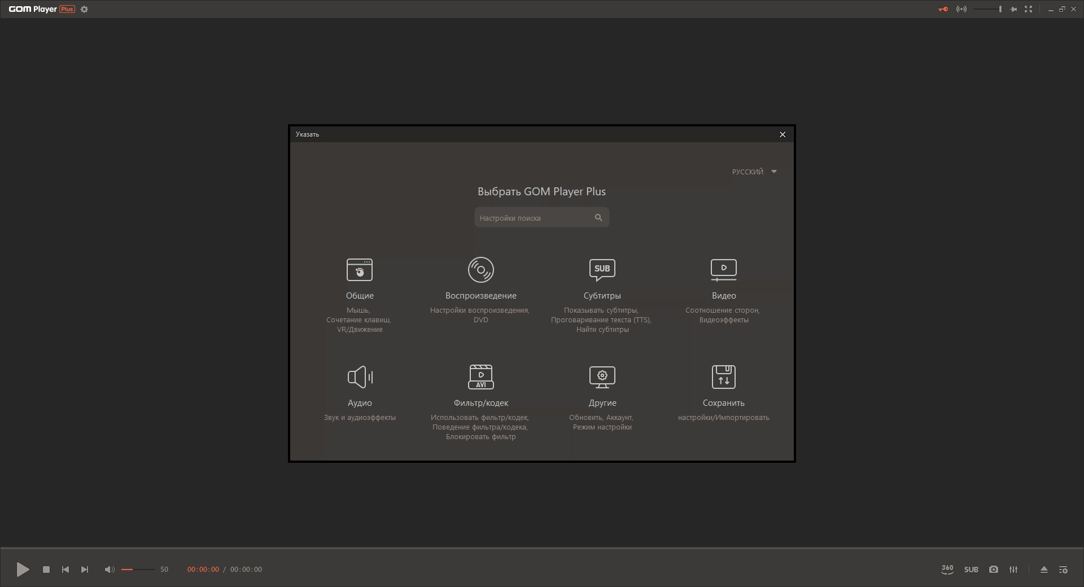Screen dimensions: 1084x587
Task: Open the Сохранить import/export icon
Action: (x=724, y=377)
